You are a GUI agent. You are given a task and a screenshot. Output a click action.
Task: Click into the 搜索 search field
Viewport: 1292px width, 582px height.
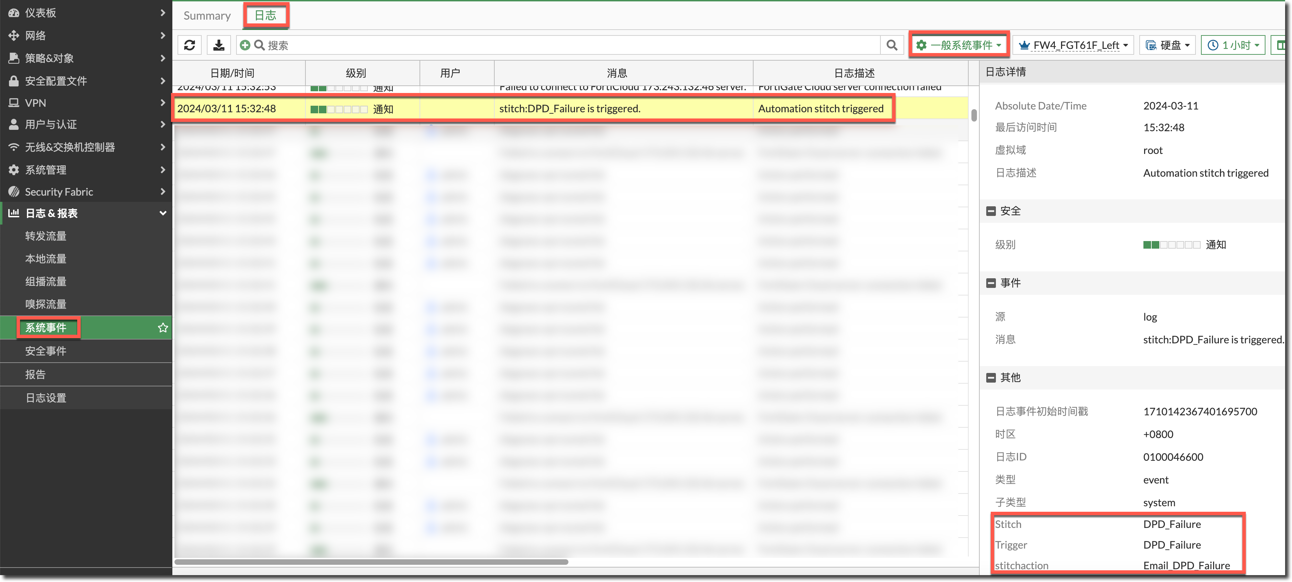[552, 45]
